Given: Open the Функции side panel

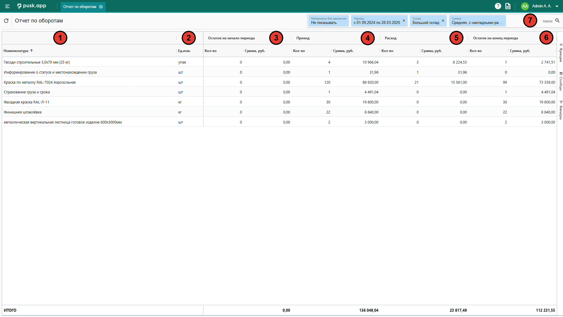Looking at the screenshot, I should (x=560, y=53).
